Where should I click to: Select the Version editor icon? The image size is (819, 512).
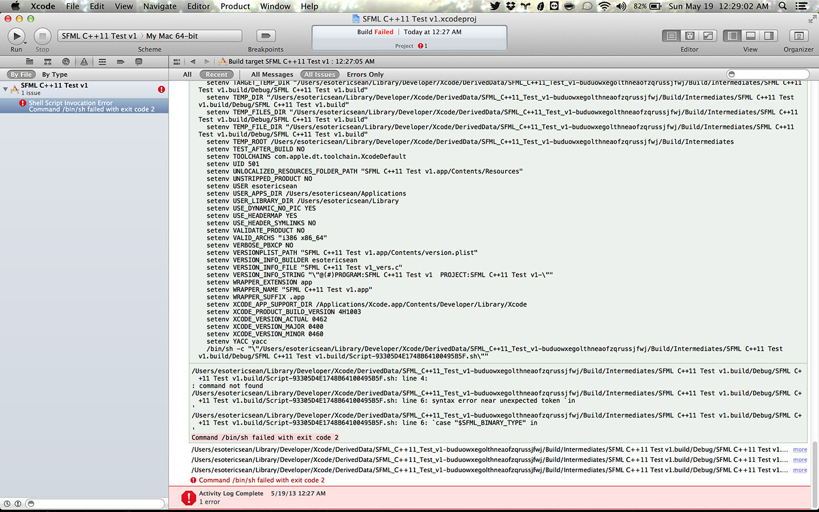[x=708, y=36]
